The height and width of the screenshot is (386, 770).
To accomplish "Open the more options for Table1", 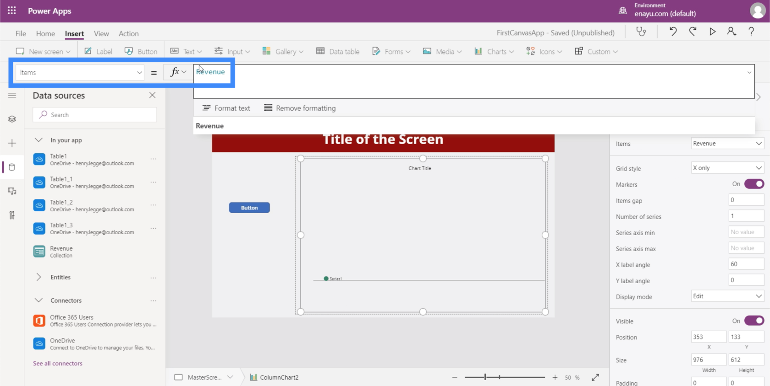I will (x=154, y=159).
